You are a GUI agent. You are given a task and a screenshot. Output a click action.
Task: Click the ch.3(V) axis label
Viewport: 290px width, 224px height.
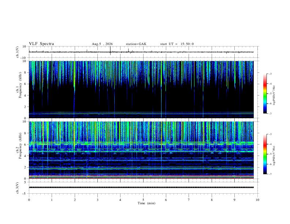18,188
